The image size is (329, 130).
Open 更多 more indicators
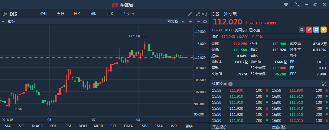189,126
